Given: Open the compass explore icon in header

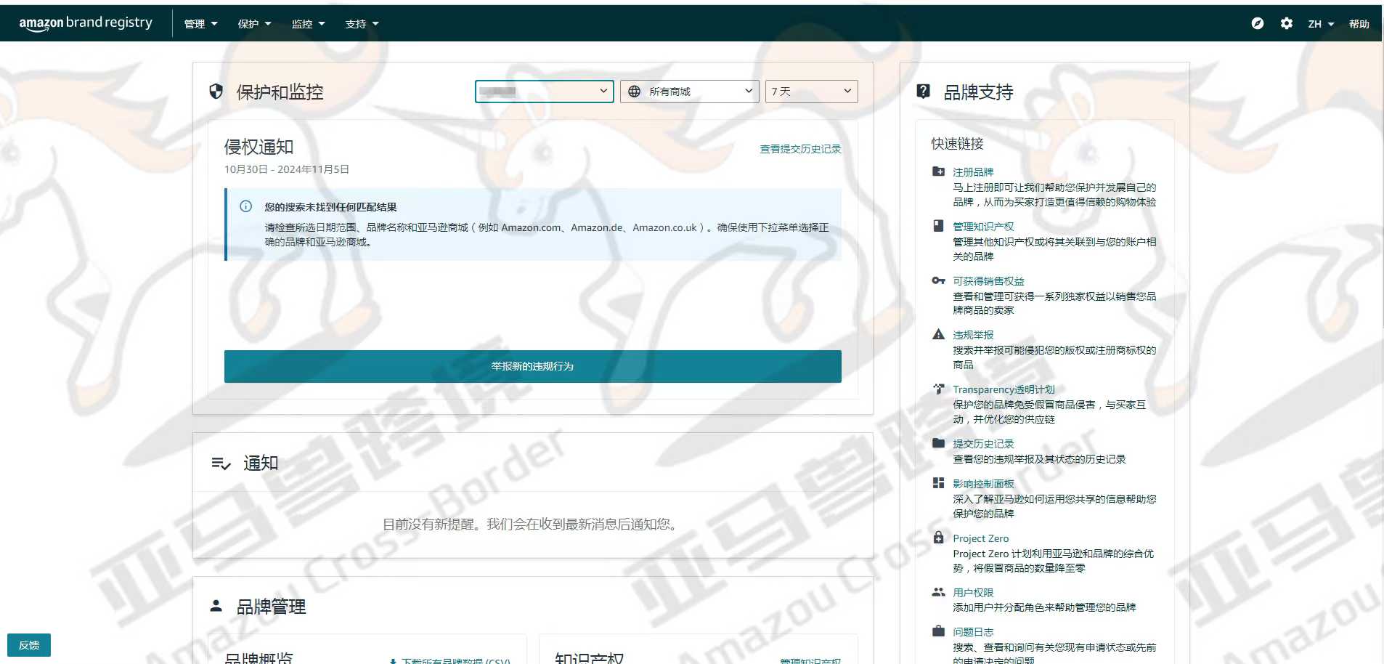Looking at the screenshot, I should (x=1258, y=23).
